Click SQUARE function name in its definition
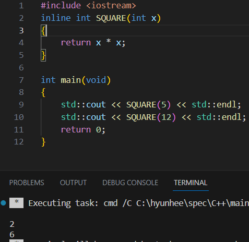This screenshot has height=242, width=249. (111, 18)
